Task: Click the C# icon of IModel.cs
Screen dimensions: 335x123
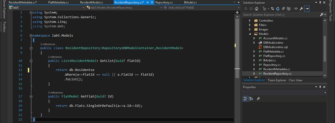Action: click(260, 61)
